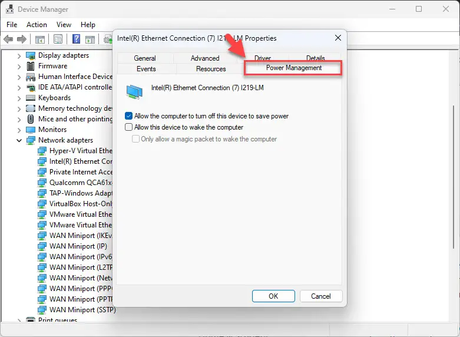Click the Display adapters category icon
Viewport: 460px width, 337px height.
click(x=31, y=55)
